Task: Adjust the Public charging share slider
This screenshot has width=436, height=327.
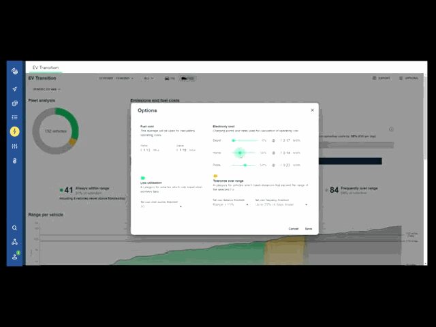Action: pos(243,165)
